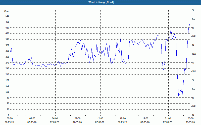Click the SW compass label
Screen dimensions: 201x125
194,71
